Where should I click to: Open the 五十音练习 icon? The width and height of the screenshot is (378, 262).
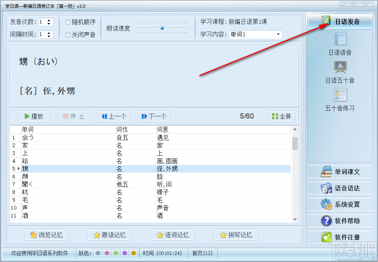tap(340, 94)
